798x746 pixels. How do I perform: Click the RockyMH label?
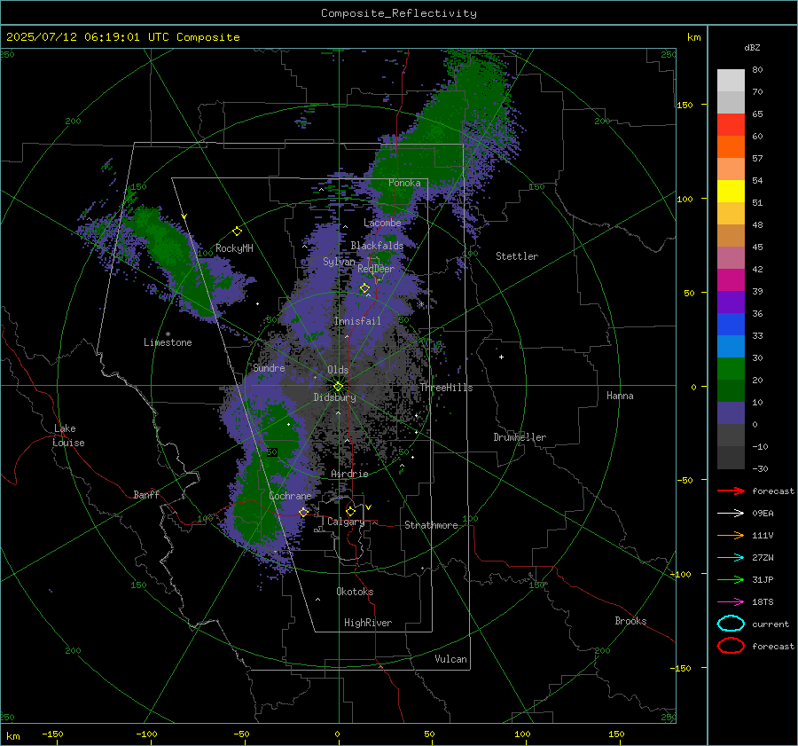point(234,248)
